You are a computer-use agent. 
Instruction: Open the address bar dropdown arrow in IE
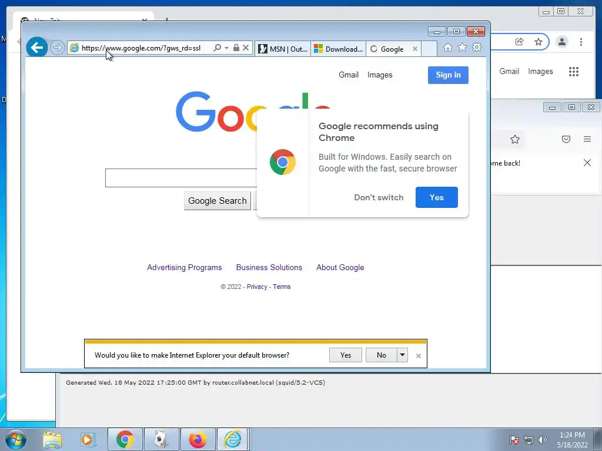(226, 48)
